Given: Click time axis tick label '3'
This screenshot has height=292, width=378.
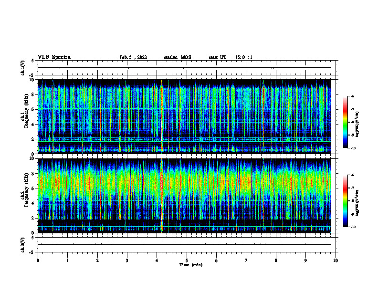Looking at the screenshot, I should point(127,261).
